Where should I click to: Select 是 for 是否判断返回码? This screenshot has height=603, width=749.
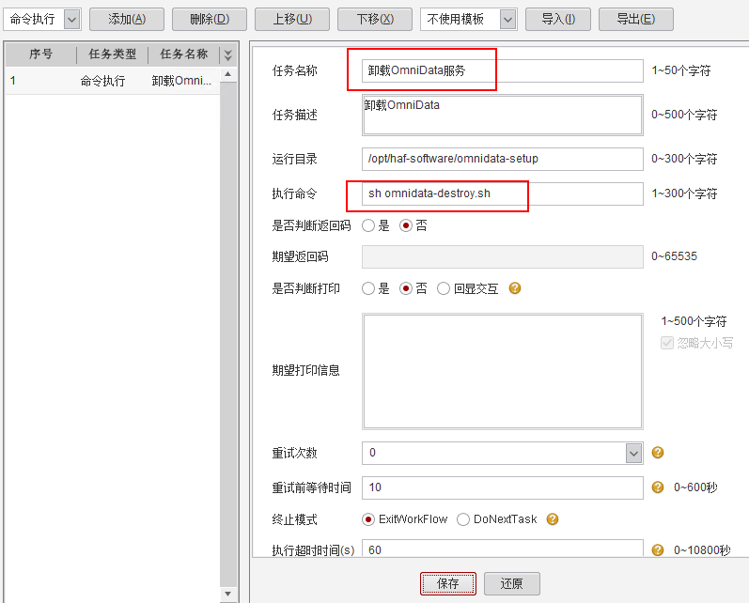(x=368, y=225)
